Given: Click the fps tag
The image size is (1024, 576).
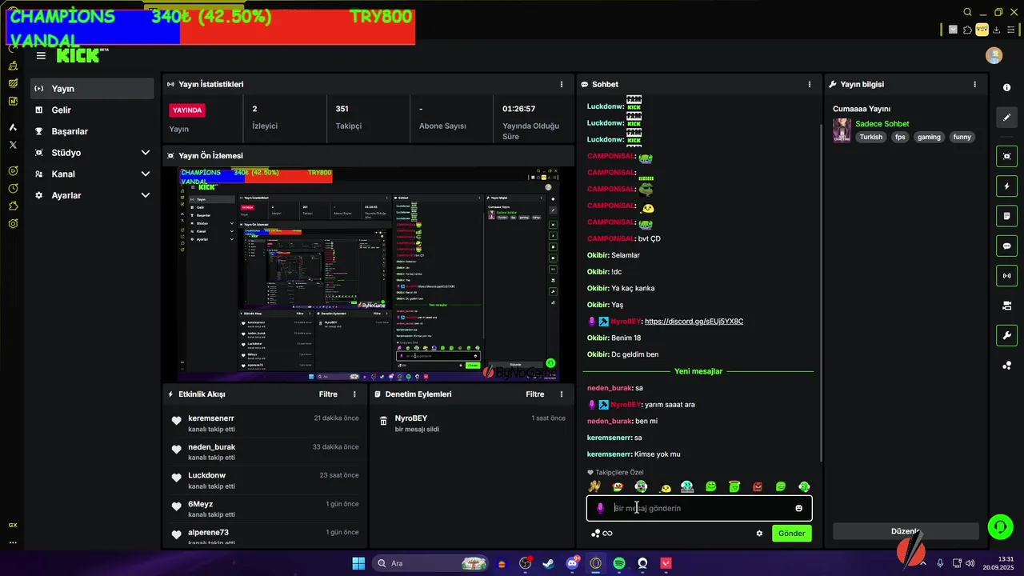Looking at the screenshot, I should (x=900, y=137).
